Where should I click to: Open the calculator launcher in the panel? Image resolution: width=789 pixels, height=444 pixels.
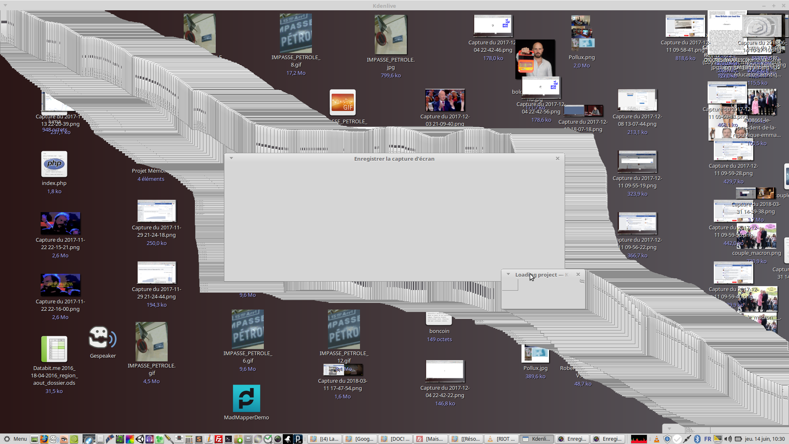(x=189, y=439)
